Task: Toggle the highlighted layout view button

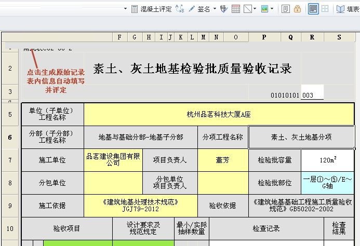Action: point(313,9)
